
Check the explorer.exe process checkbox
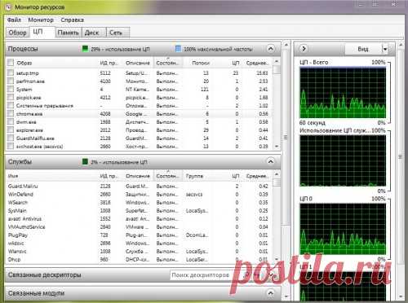(11, 130)
